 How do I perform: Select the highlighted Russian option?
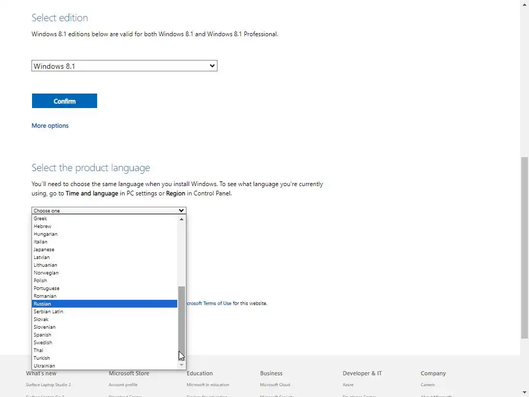[x=104, y=304]
